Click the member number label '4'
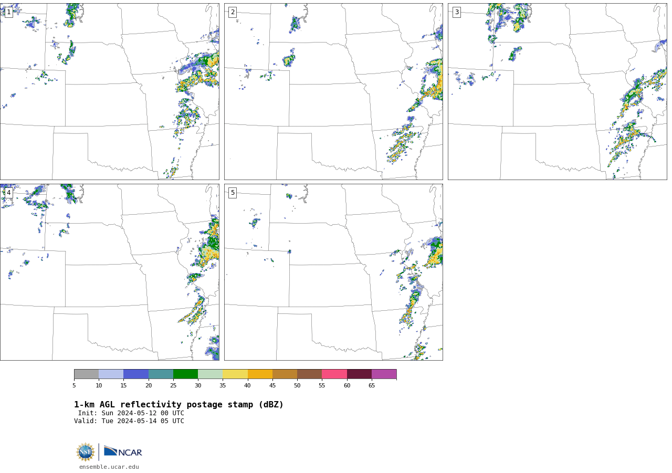 8,193
